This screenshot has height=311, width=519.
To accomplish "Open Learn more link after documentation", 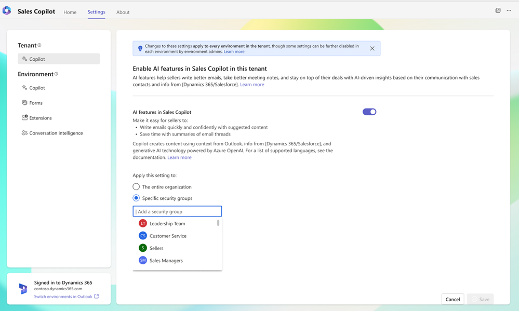I will click(179, 157).
